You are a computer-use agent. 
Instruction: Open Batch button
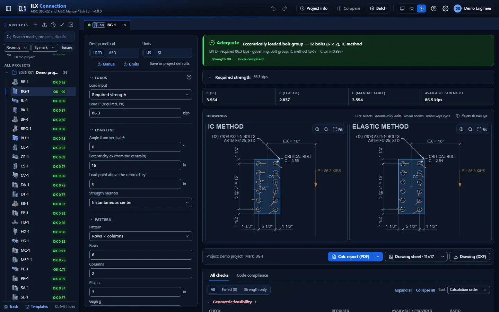pos(378,8)
